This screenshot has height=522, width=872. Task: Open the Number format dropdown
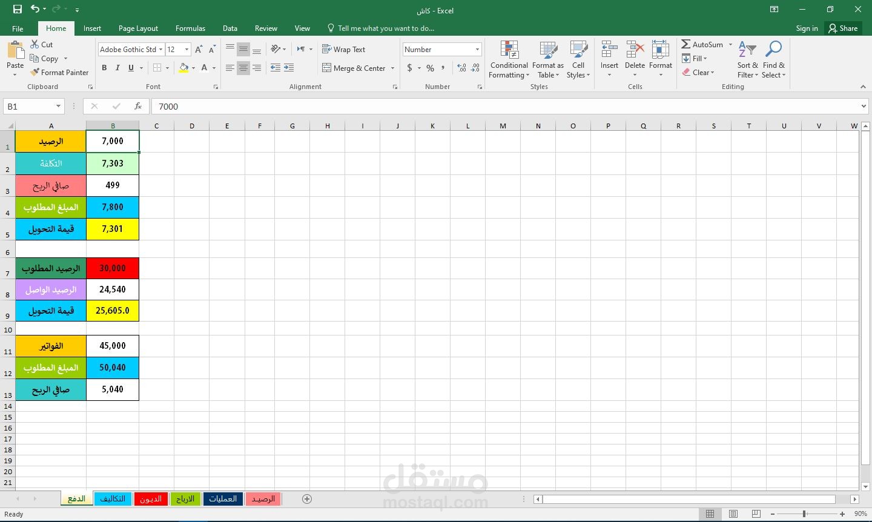coord(477,50)
